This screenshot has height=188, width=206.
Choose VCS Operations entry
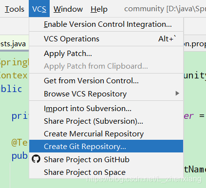(106, 39)
